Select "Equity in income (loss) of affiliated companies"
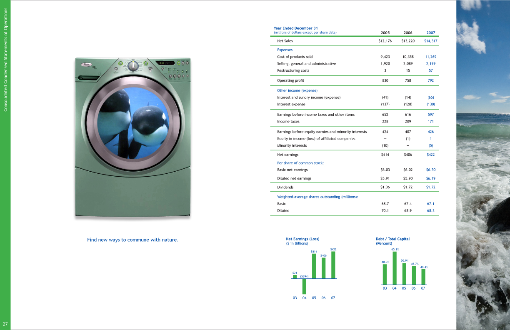Viewport: 510px width, 330px height. coord(316,139)
